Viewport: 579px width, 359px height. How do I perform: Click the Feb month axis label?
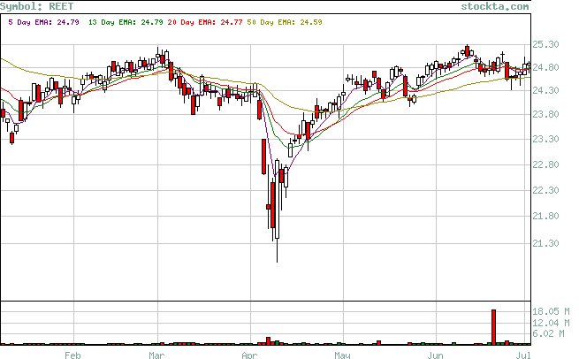(72, 355)
